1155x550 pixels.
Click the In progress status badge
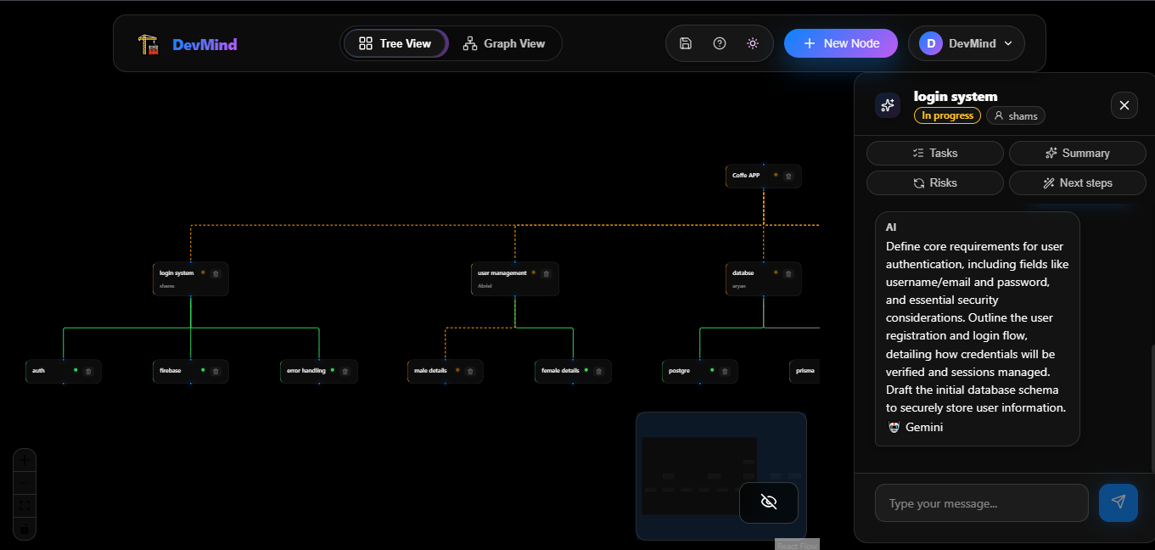[947, 115]
